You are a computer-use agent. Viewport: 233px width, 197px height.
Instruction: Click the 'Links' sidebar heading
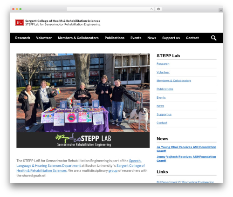(x=162, y=172)
